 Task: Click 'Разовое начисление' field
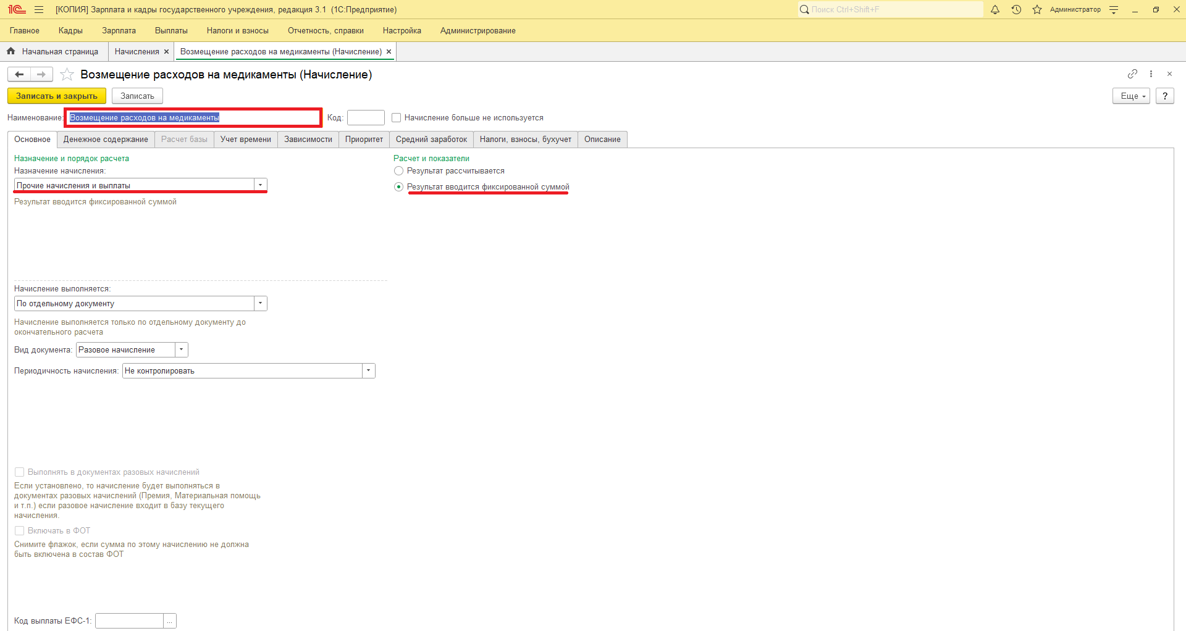126,349
